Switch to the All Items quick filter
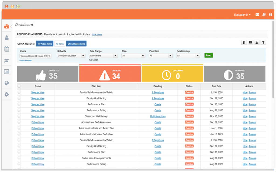276x174 pixels. point(59,44)
